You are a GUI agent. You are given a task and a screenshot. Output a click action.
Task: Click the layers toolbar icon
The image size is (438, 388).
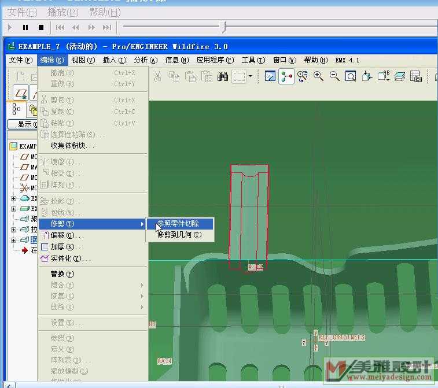coord(400,76)
